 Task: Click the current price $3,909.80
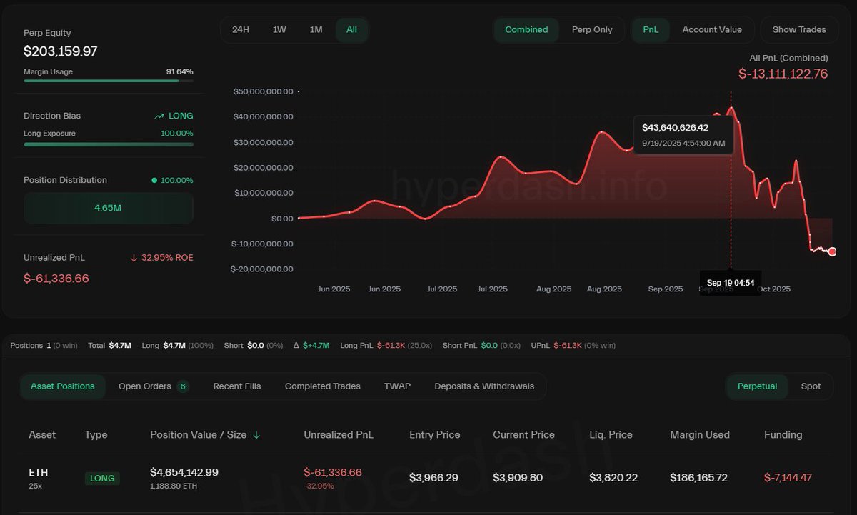517,478
